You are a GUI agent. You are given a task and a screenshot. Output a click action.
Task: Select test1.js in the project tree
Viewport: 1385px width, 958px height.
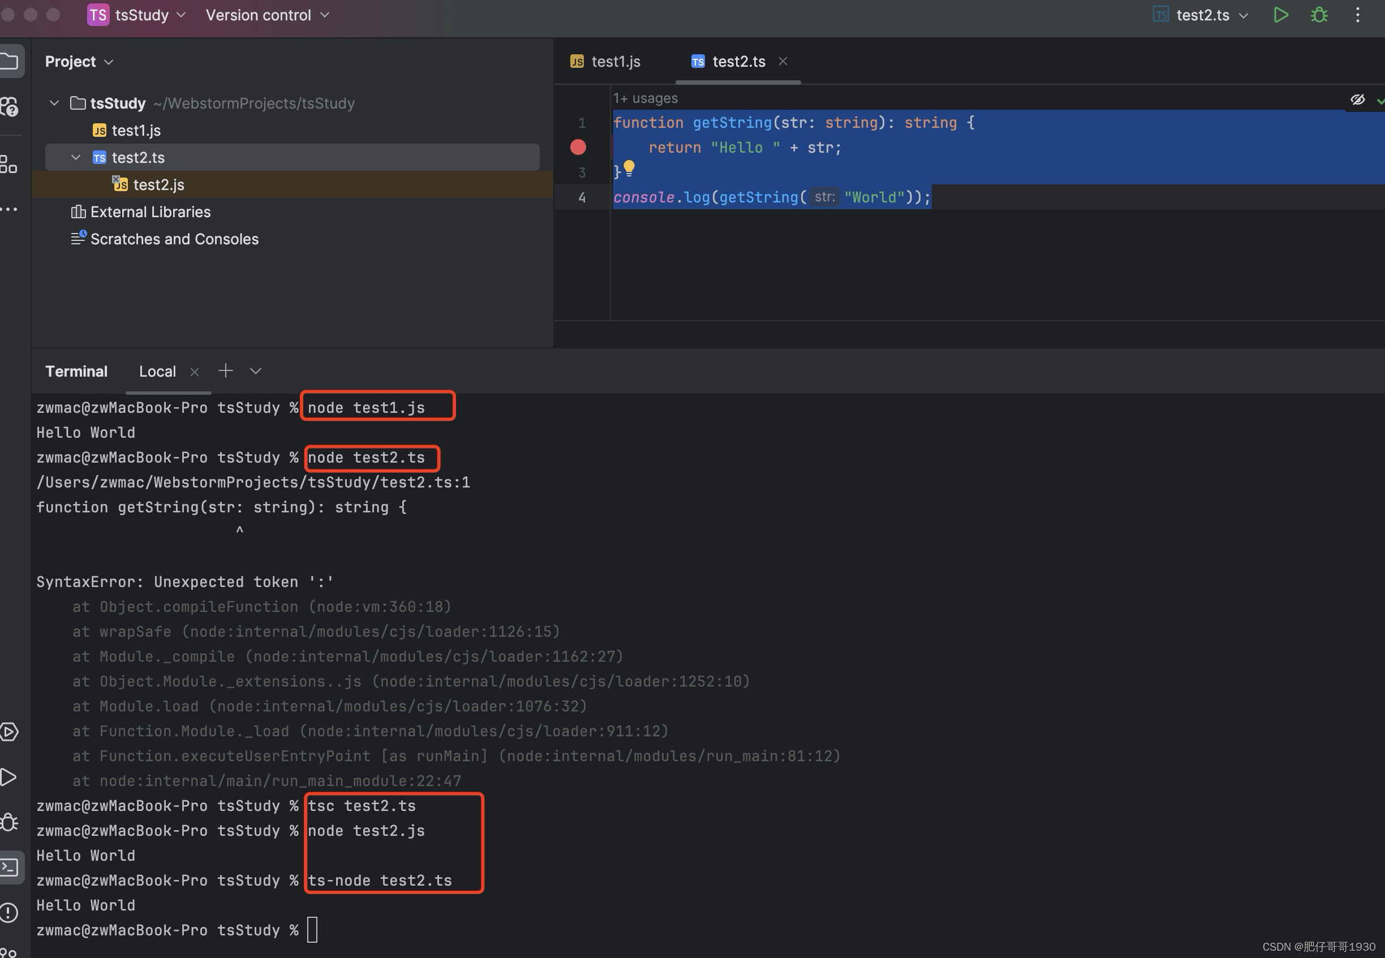click(136, 130)
